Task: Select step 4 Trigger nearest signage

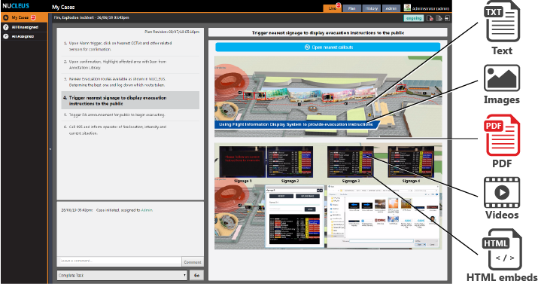Action: 130,100
